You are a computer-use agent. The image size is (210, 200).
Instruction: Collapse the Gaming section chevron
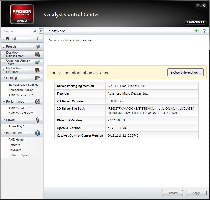coord(4,78)
